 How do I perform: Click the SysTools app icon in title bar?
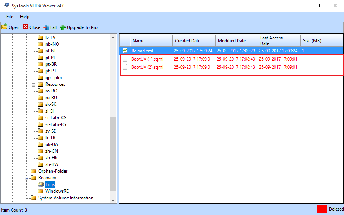coord(7,6)
